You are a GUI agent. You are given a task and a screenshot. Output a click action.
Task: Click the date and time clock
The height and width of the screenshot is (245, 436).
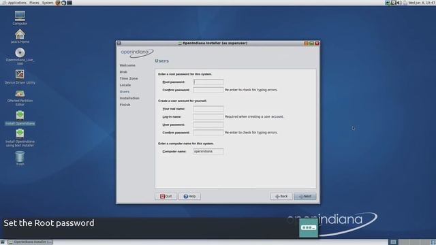point(422,3)
